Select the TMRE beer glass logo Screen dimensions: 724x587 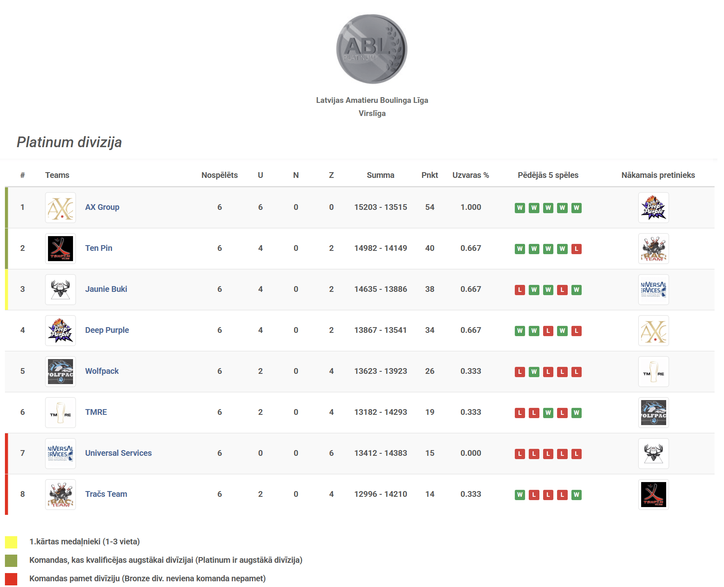pyautogui.click(x=60, y=412)
